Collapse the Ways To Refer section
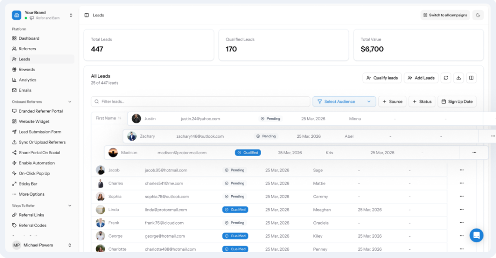Screen dimensions: 496x258 70,206
